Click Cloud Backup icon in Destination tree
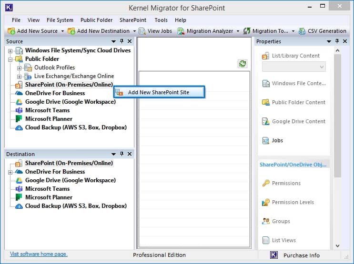 pos(19,206)
